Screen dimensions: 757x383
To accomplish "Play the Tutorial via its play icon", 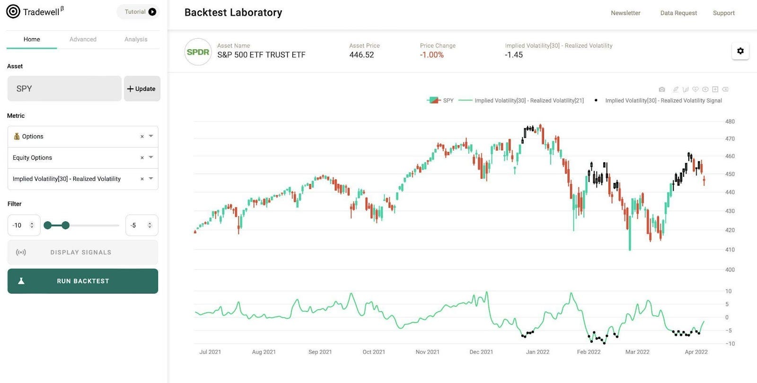I will [152, 12].
